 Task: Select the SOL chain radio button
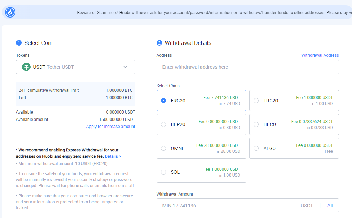click(164, 172)
